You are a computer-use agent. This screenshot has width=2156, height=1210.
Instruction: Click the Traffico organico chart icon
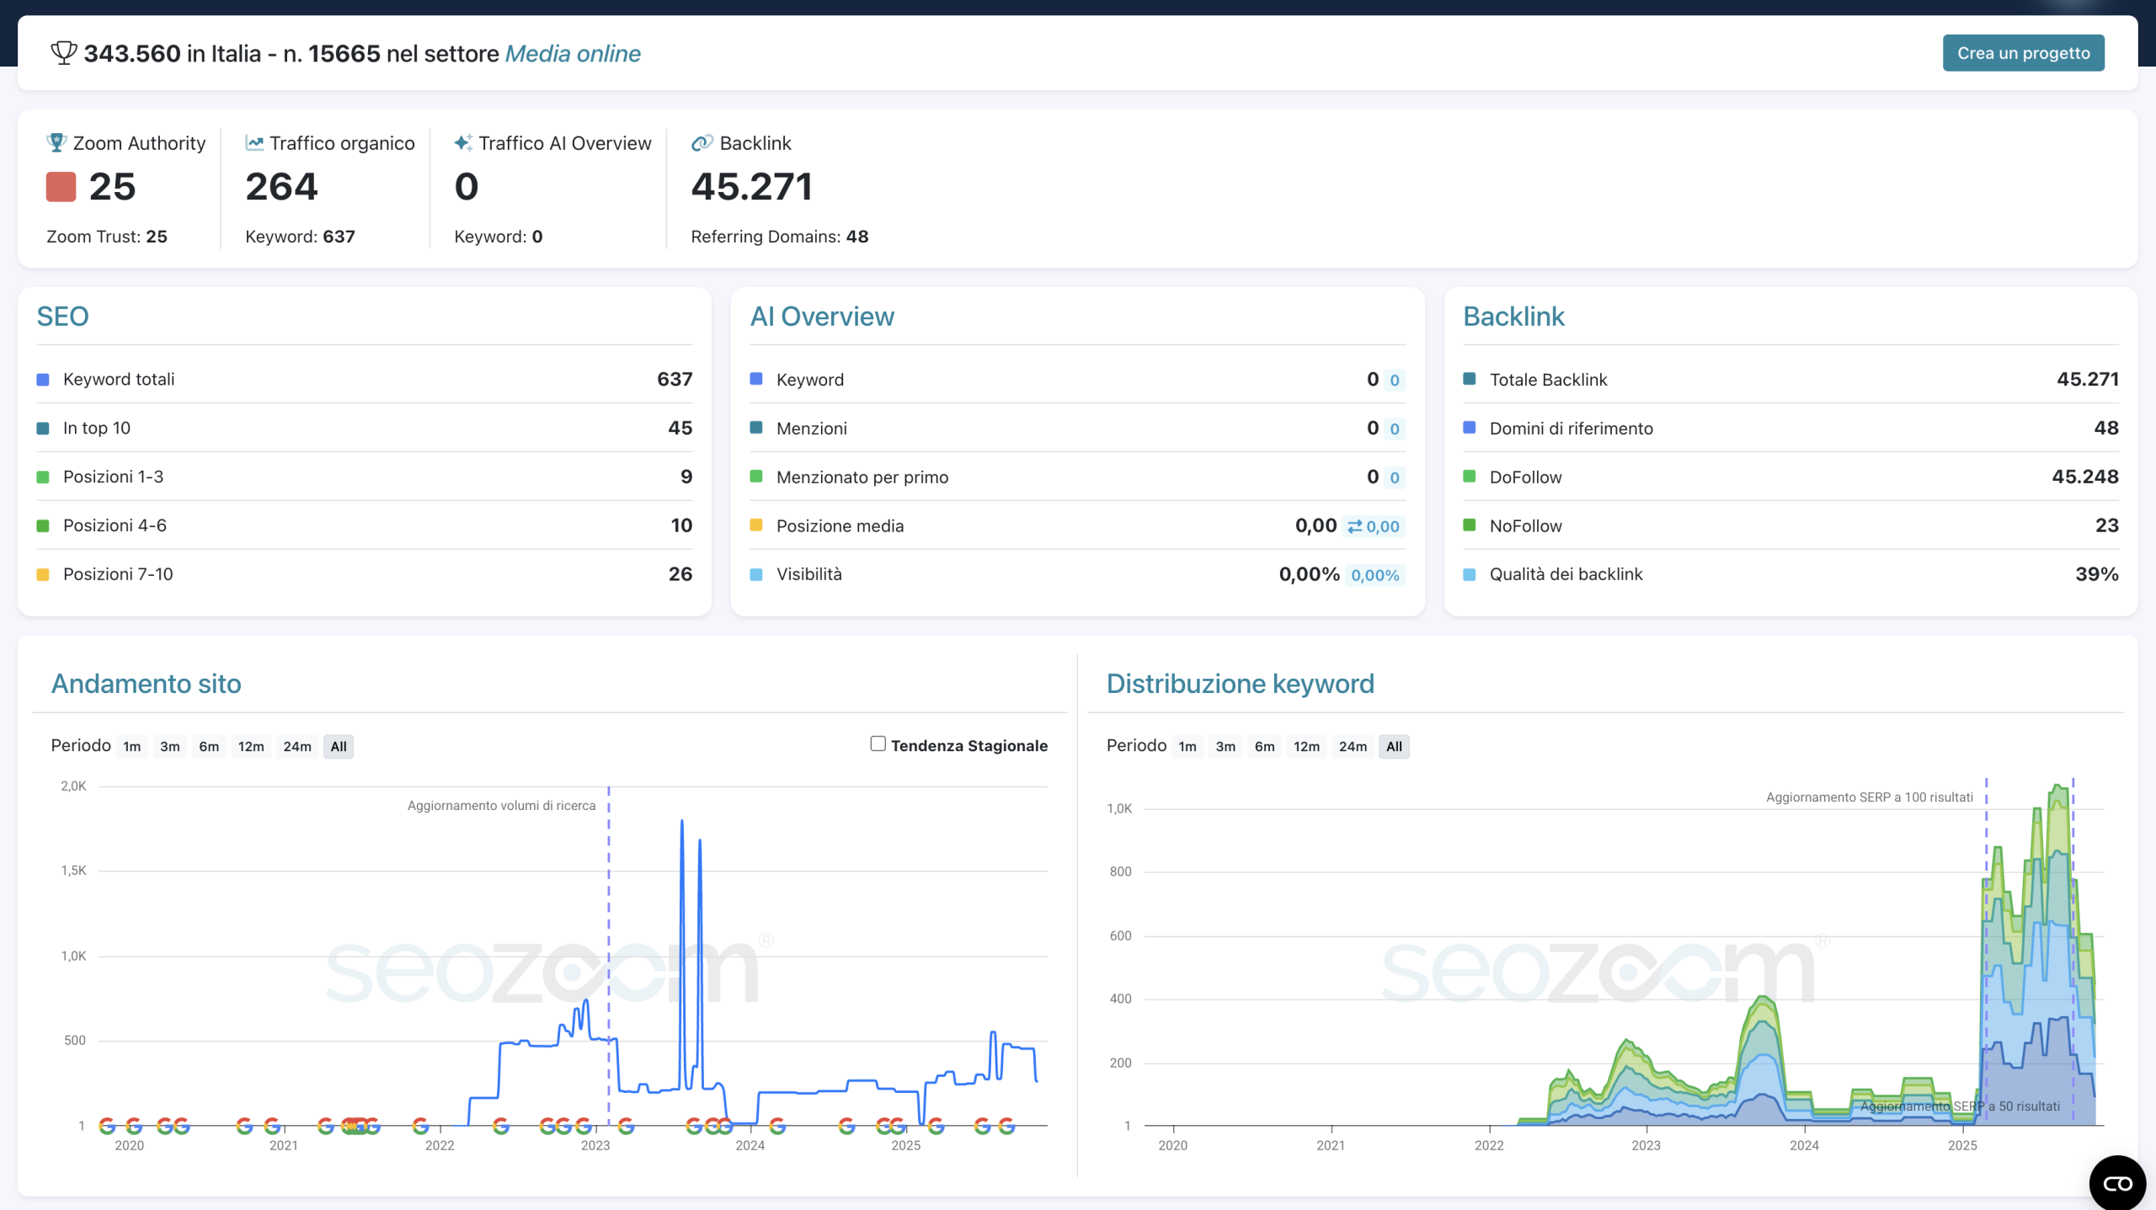(x=253, y=142)
